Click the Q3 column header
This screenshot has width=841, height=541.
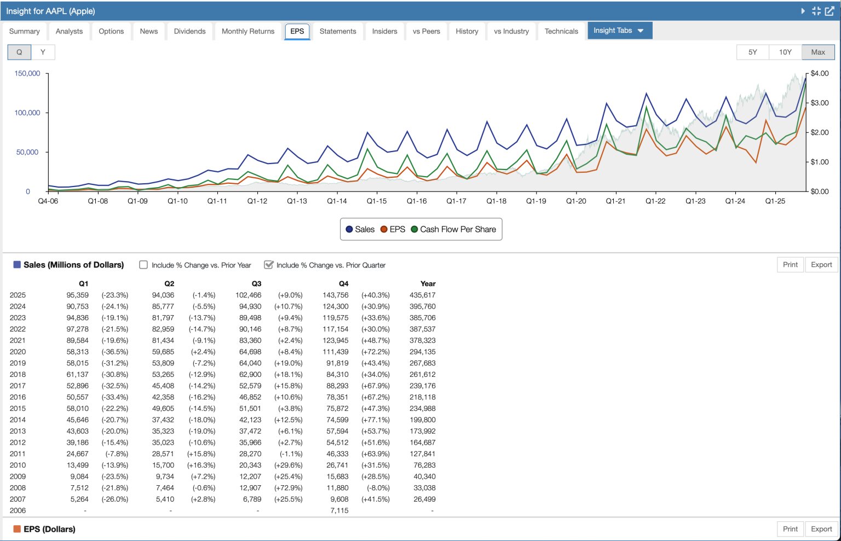tap(256, 283)
